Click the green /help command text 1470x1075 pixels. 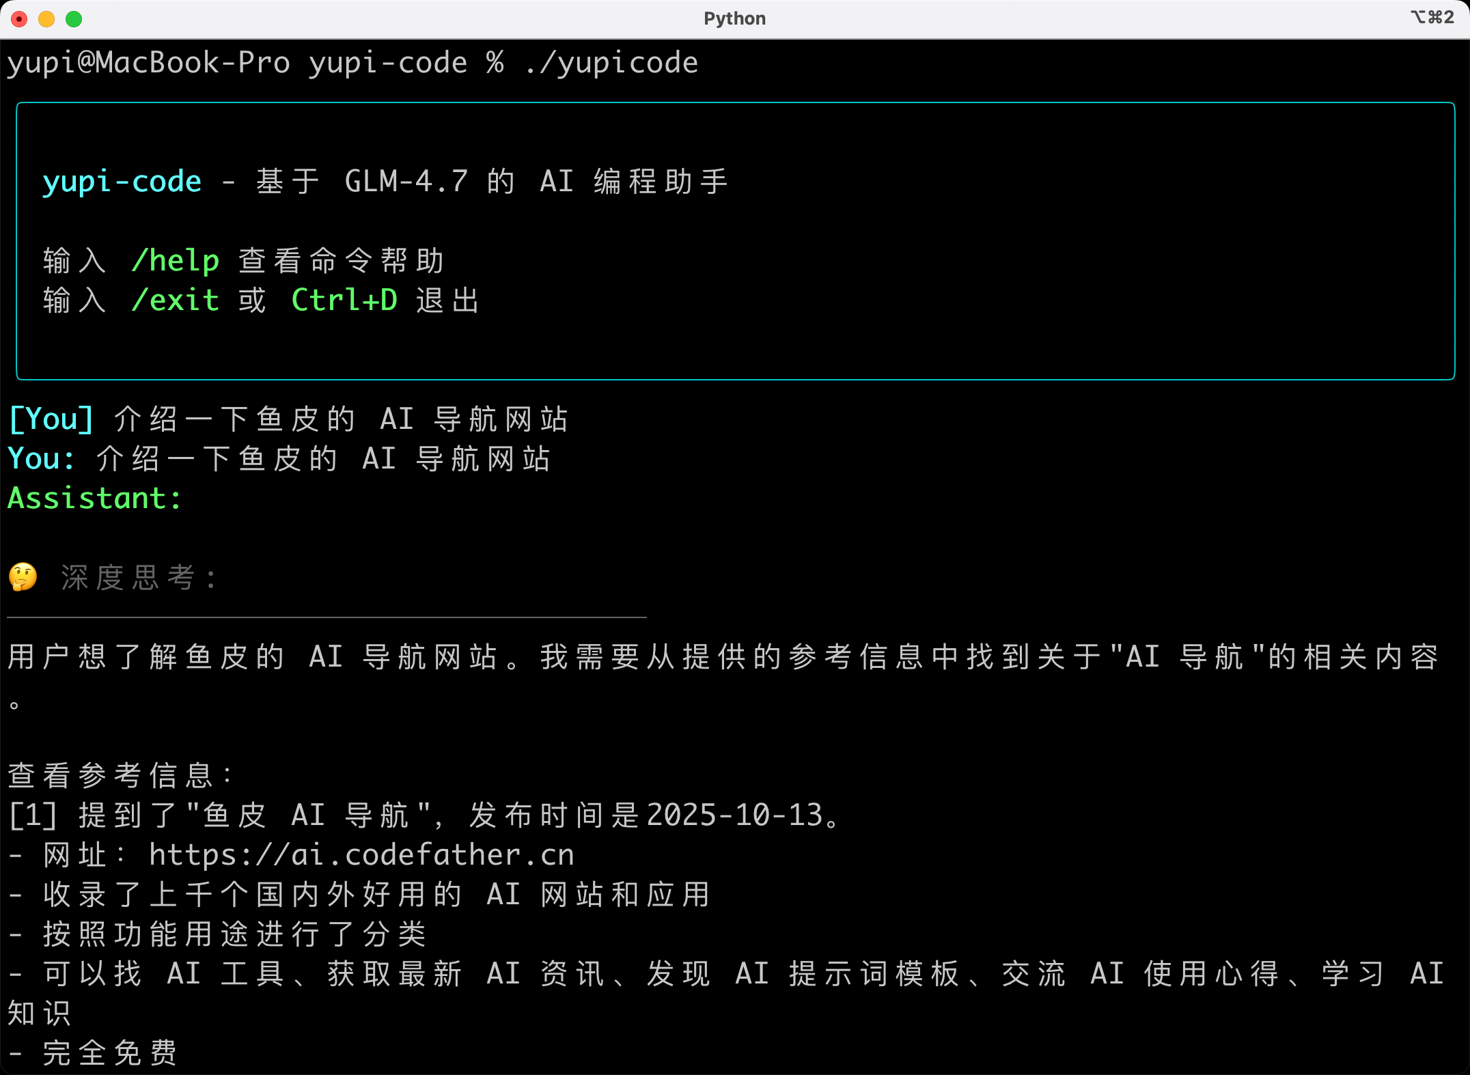176,261
